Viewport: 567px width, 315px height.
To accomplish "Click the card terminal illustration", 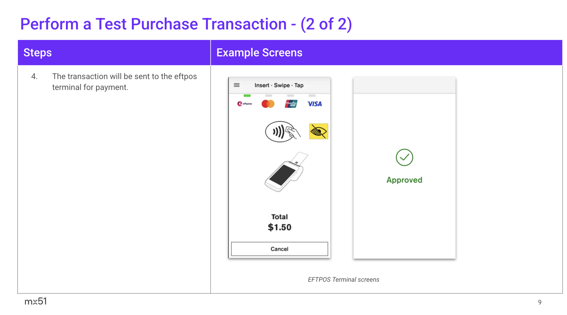I will coord(285,172).
